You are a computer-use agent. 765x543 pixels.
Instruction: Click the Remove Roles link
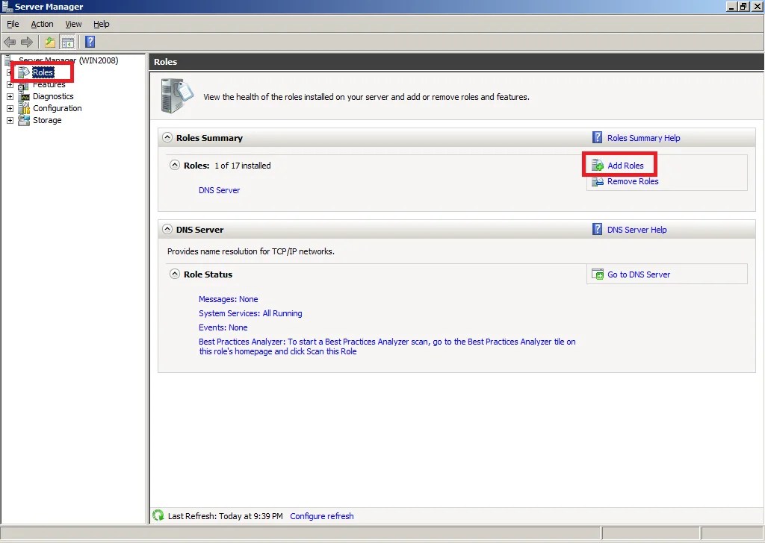(633, 181)
